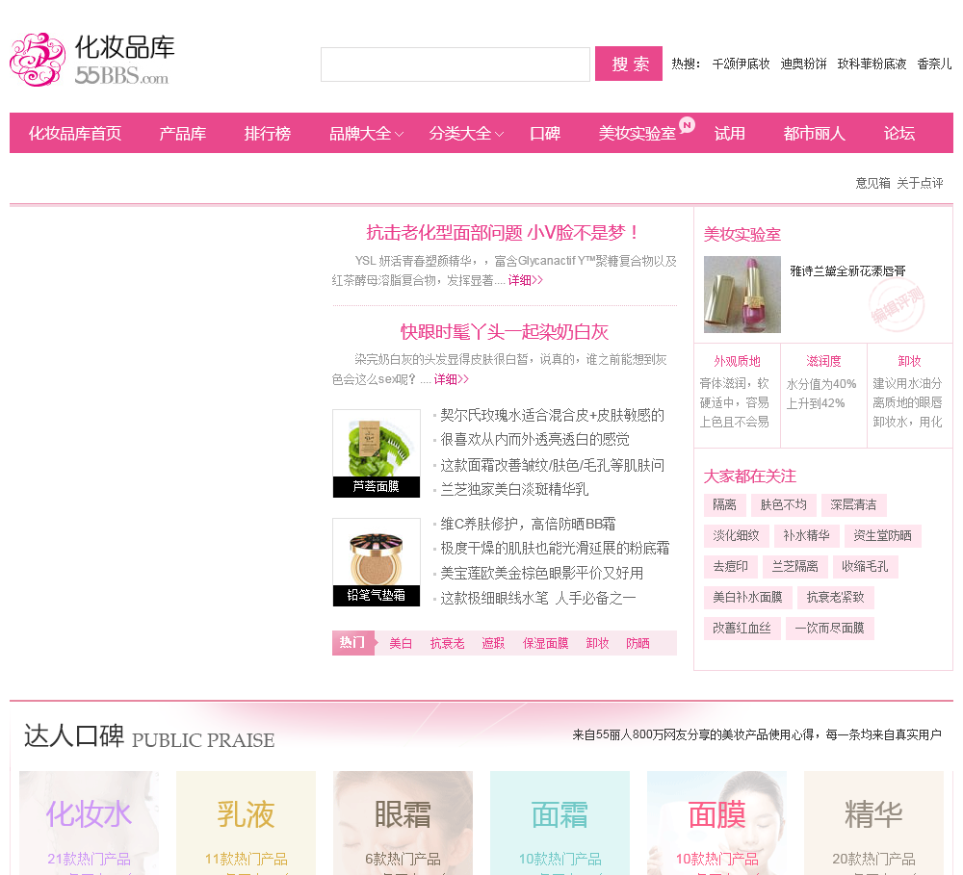Screen dimensions: 963x875
Task: Open headline 抗击老化型面部问题 小V脸不是梦
Action: [x=504, y=233]
